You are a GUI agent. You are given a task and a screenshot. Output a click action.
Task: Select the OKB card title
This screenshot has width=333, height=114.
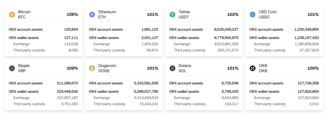(263, 68)
